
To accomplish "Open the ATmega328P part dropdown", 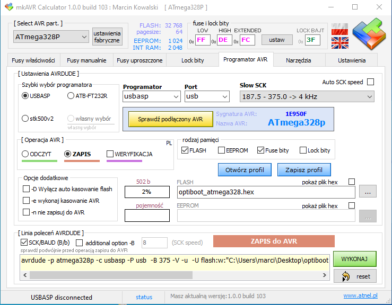I will click(x=51, y=37).
